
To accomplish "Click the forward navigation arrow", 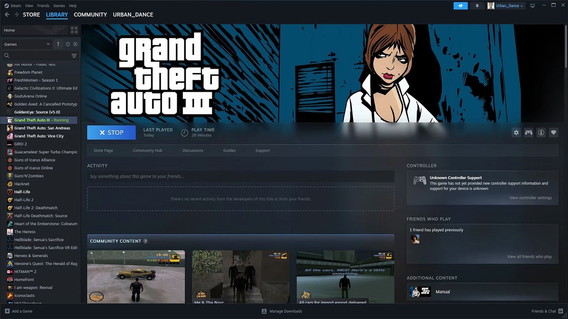I will (x=16, y=15).
